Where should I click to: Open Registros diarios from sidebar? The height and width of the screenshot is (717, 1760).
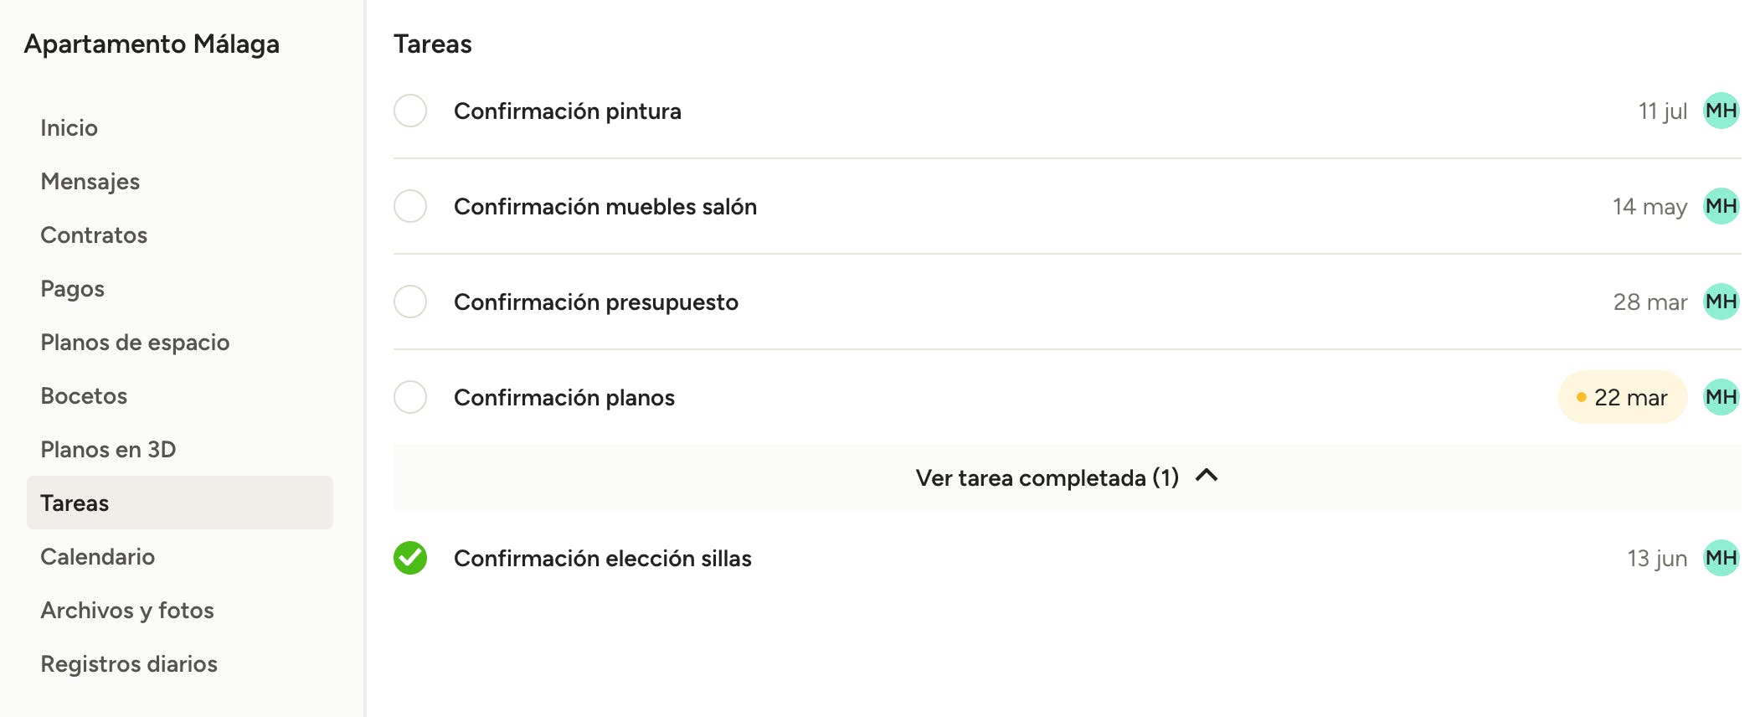tap(129, 664)
